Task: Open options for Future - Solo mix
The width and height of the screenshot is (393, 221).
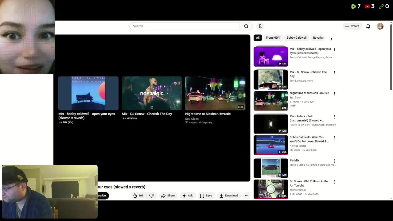Action: [x=334, y=117]
